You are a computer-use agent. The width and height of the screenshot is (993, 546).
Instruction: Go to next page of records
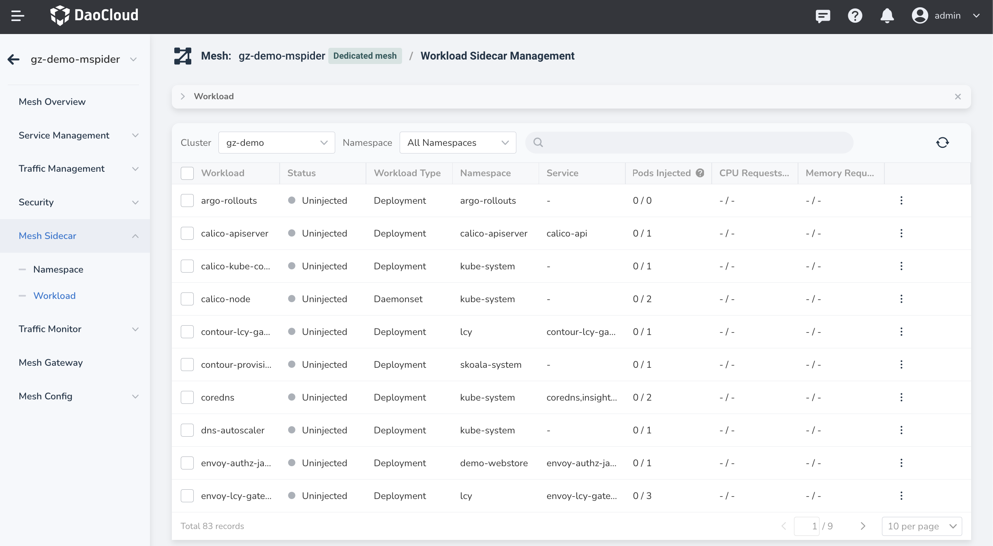863,526
